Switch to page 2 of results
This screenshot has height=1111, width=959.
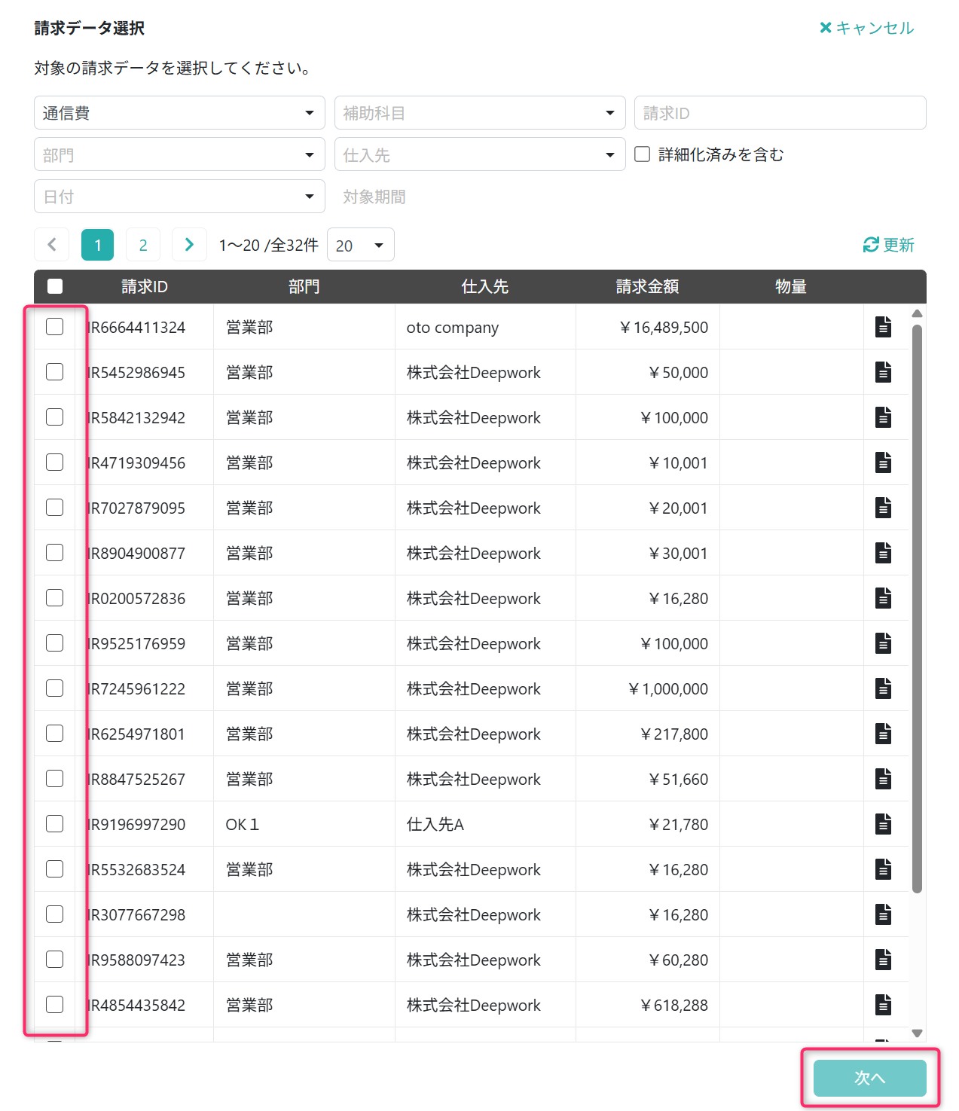(143, 245)
